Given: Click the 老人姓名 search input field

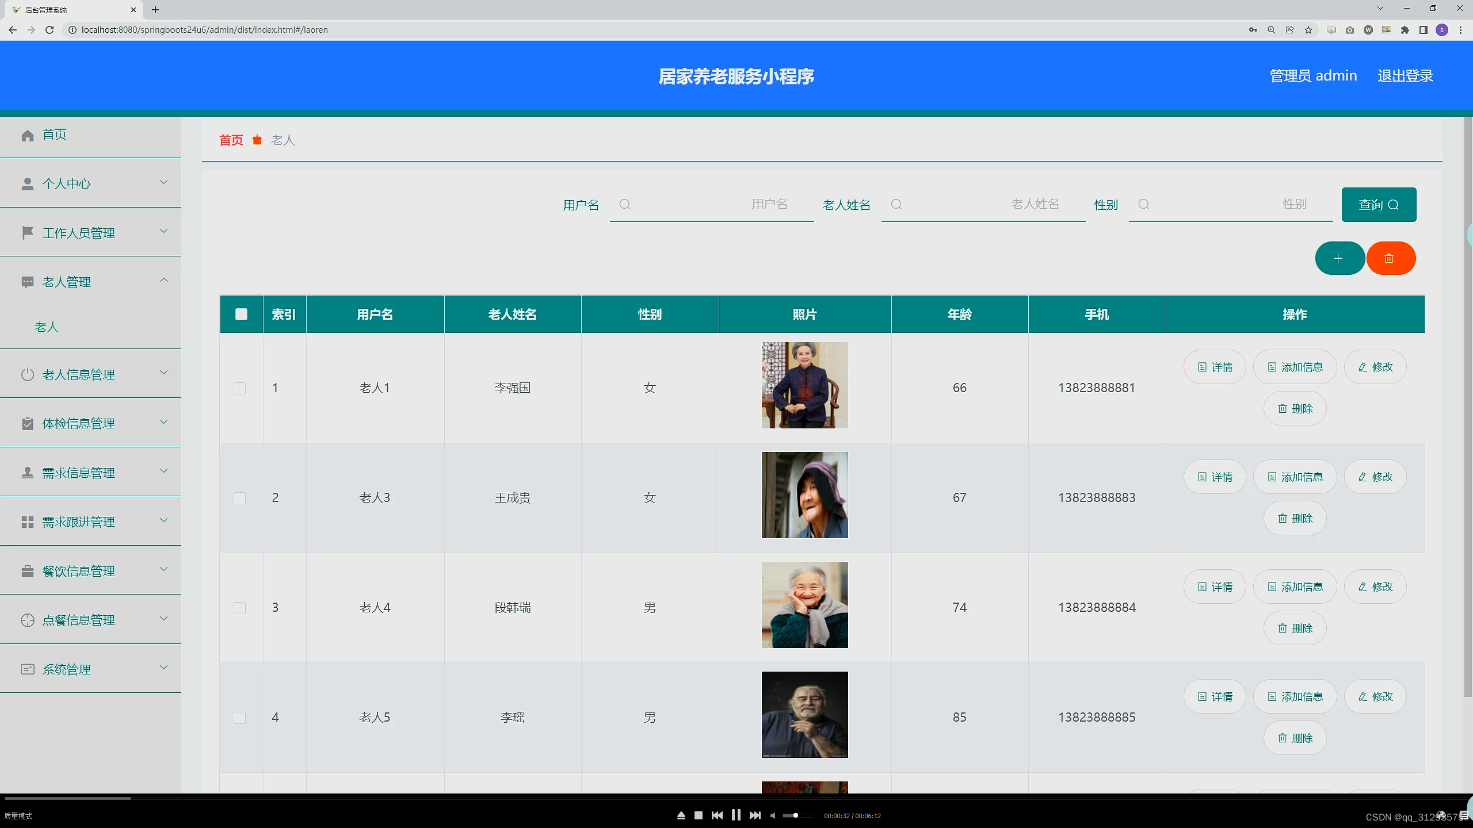Looking at the screenshot, I should click(983, 205).
